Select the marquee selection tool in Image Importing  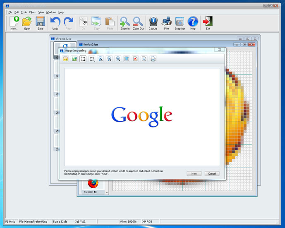click(83, 59)
